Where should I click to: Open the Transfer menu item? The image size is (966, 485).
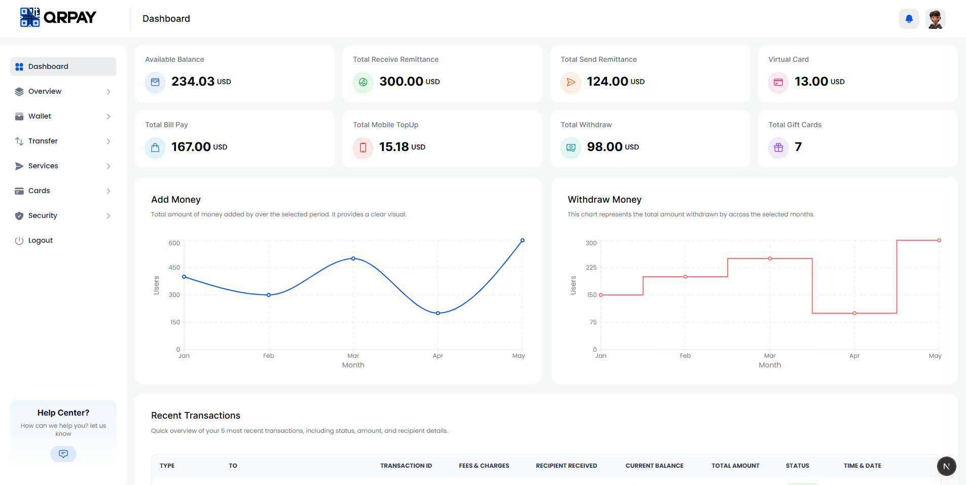pos(63,141)
